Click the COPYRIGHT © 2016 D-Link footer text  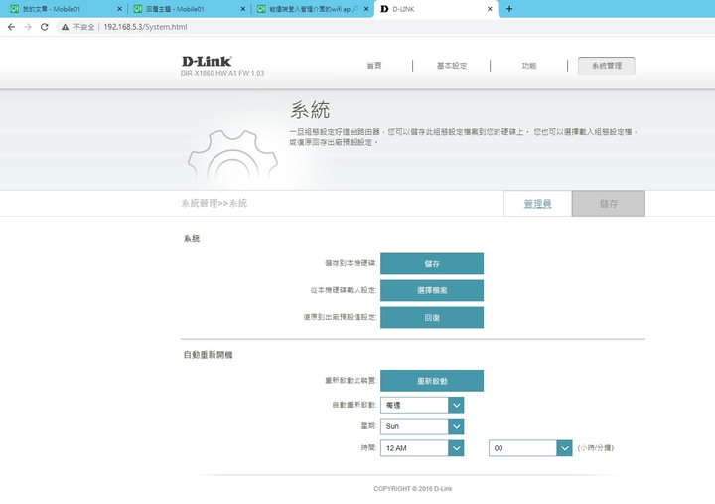pos(413,488)
